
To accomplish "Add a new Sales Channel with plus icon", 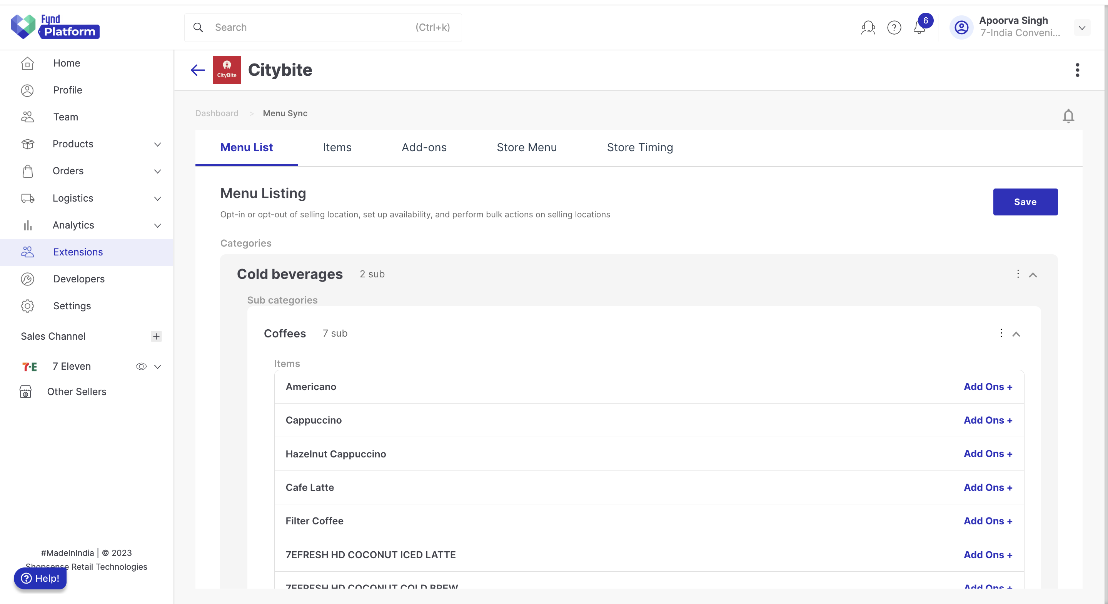I will 156,336.
